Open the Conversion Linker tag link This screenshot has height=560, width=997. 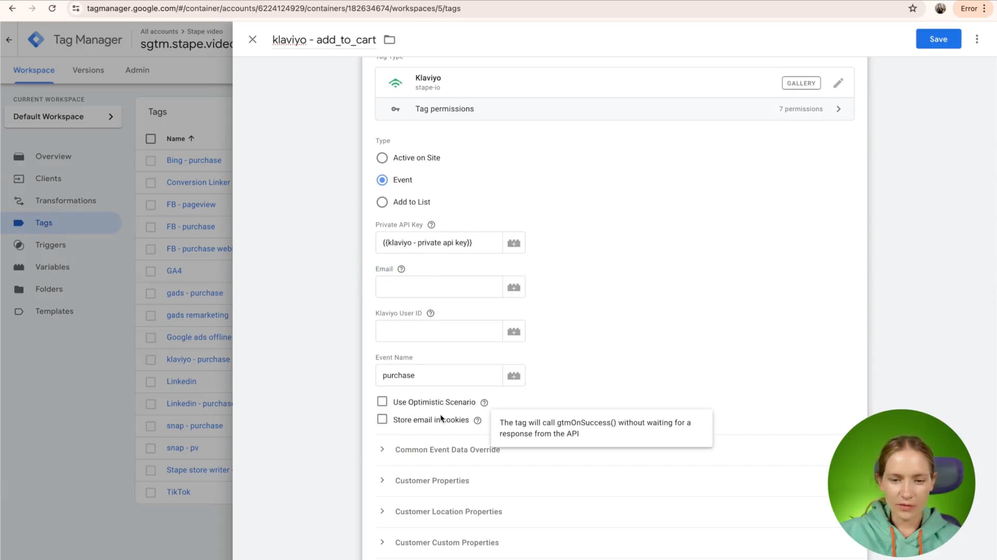click(198, 183)
